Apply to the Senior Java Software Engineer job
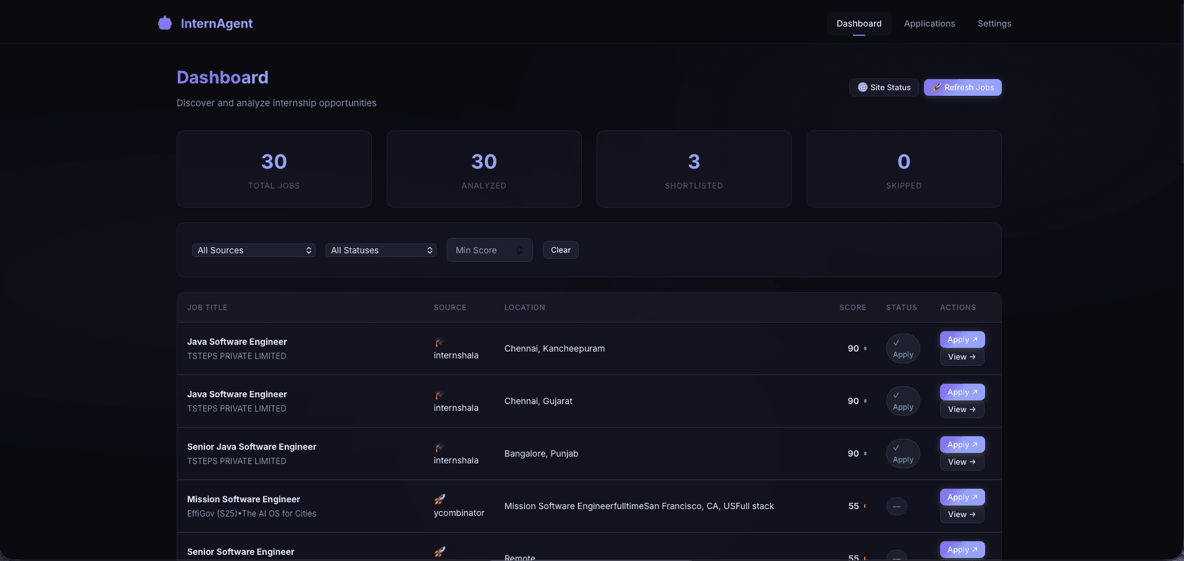Viewport: 1184px width, 561px height. click(962, 445)
